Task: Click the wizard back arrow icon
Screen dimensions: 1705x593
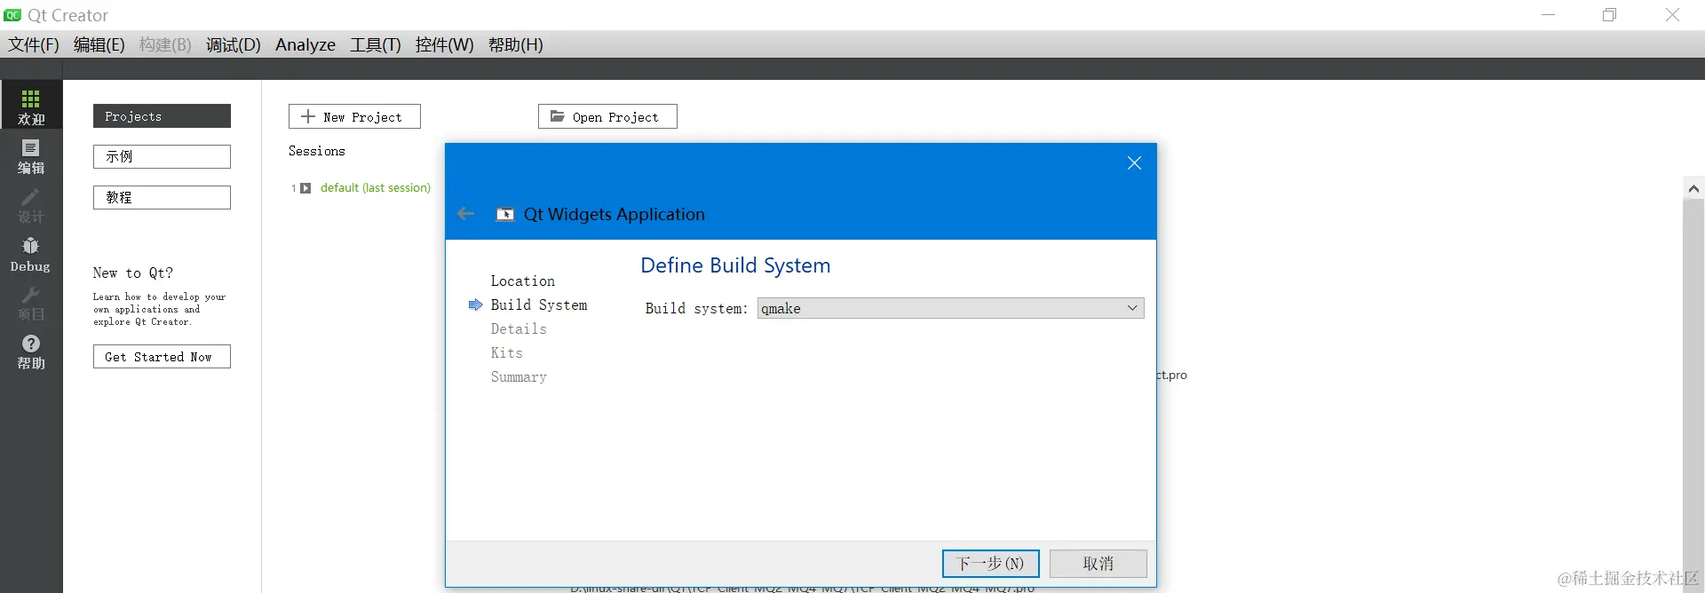Action: (466, 214)
